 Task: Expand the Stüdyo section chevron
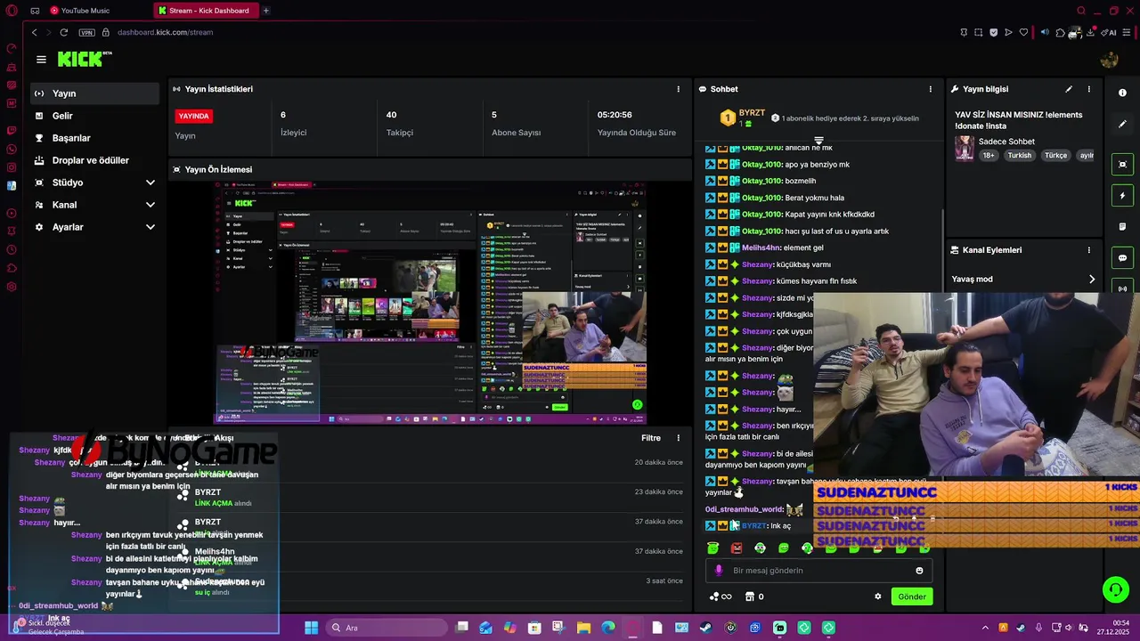(x=150, y=183)
